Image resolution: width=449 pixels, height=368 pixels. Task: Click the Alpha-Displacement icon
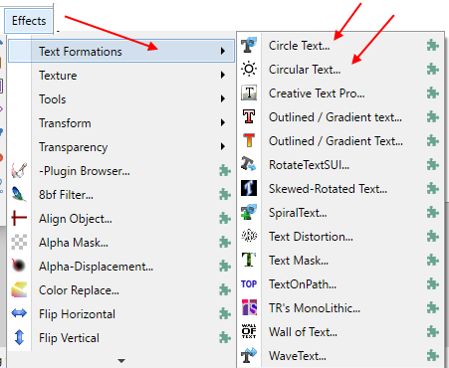(19, 266)
